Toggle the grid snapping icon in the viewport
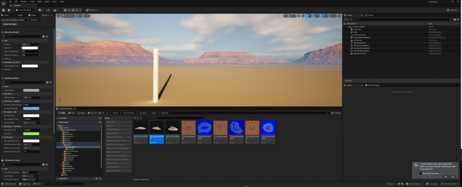Screen dimensions: 462x187 tap(307, 16)
